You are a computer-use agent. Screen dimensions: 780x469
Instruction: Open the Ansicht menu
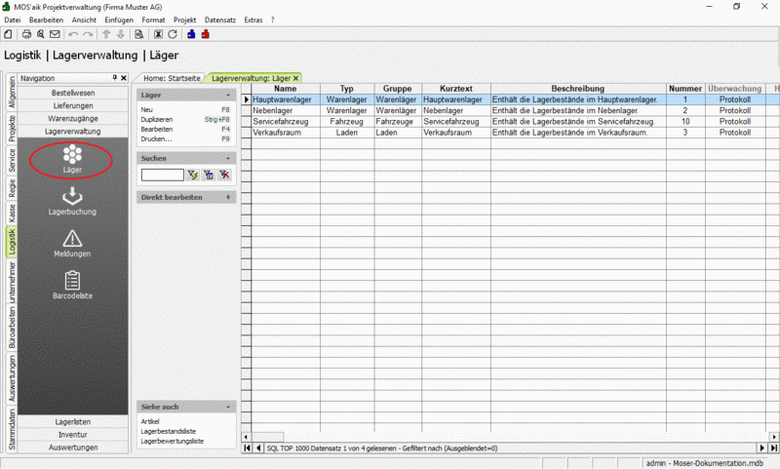[x=84, y=20]
